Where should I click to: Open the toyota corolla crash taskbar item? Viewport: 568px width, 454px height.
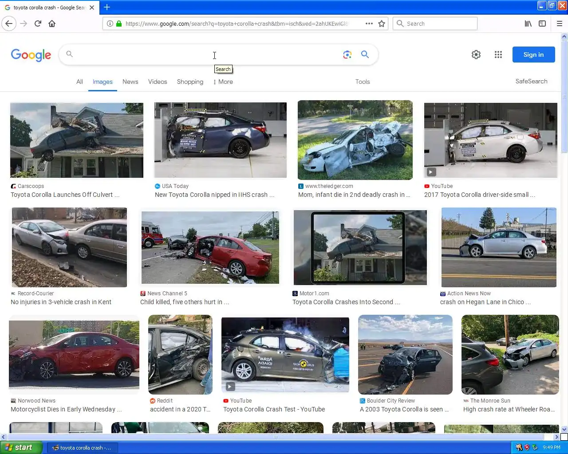pyautogui.click(x=82, y=448)
